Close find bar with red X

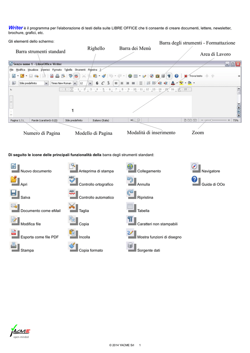(x=186, y=76)
